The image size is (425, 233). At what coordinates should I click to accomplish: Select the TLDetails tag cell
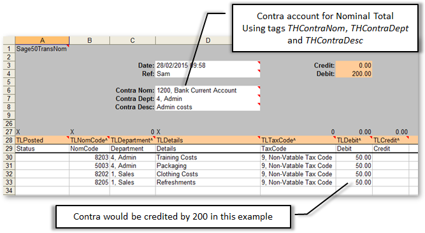coord(208,140)
